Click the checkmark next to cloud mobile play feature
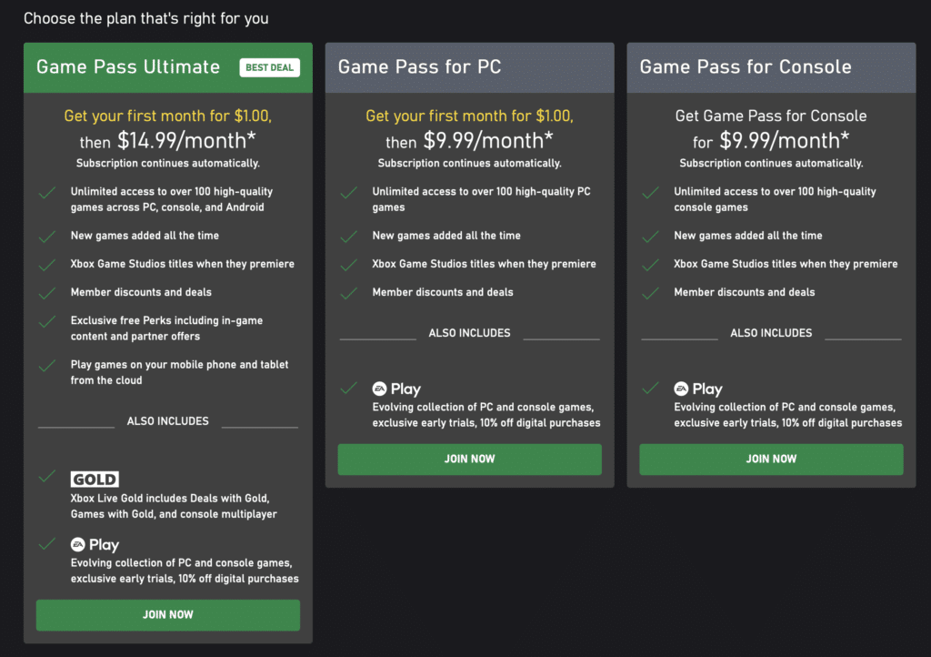This screenshot has height=657, width=931. (x=47, y=365)
